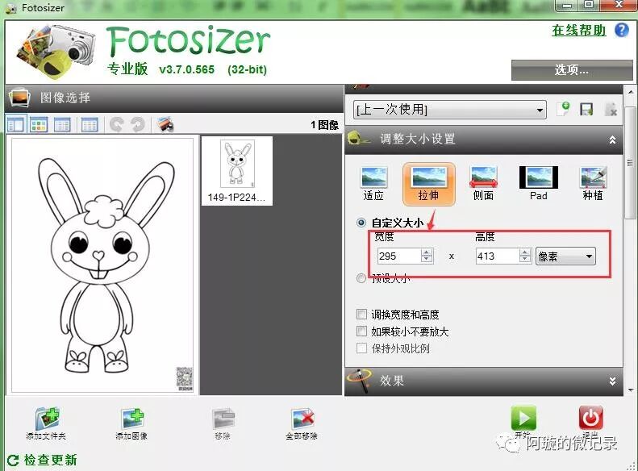Viewport: 638px width, 471px height.
Task: Open the [上一次使用] profile dropdown
Action: click(449, 110)
